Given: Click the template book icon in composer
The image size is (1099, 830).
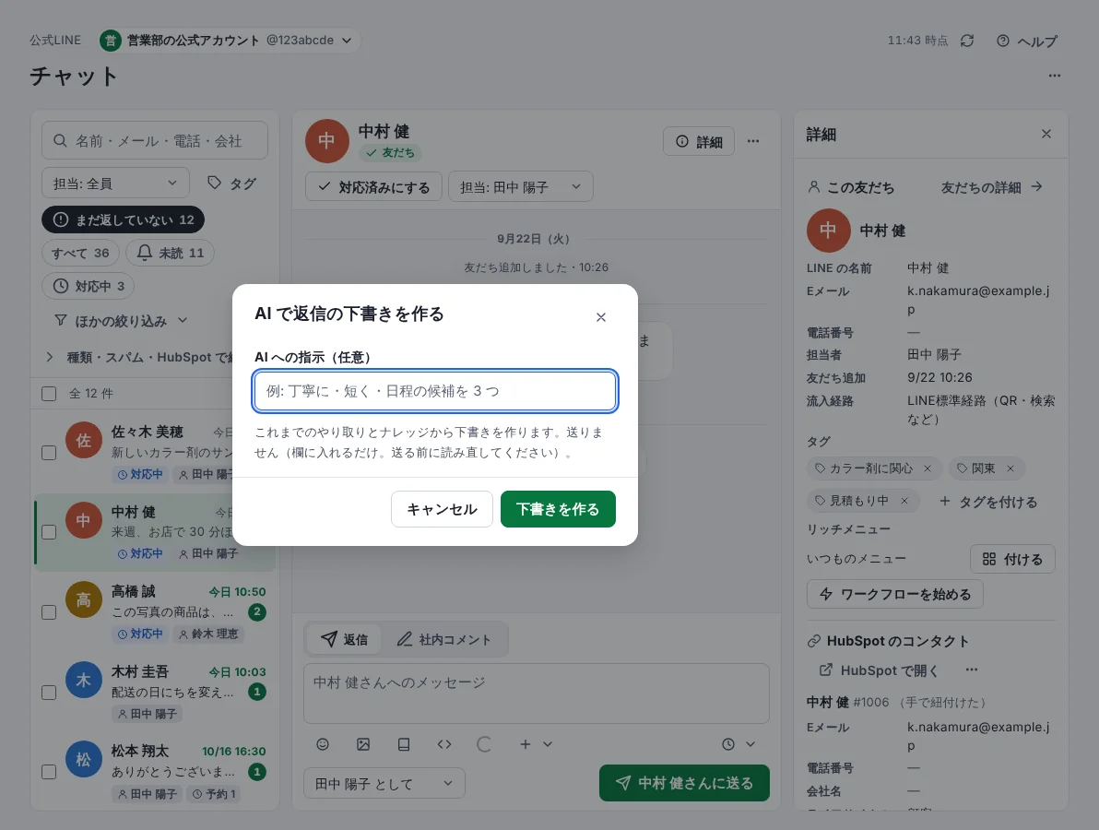Looking at the screenshot, I should tap(404, 744).
